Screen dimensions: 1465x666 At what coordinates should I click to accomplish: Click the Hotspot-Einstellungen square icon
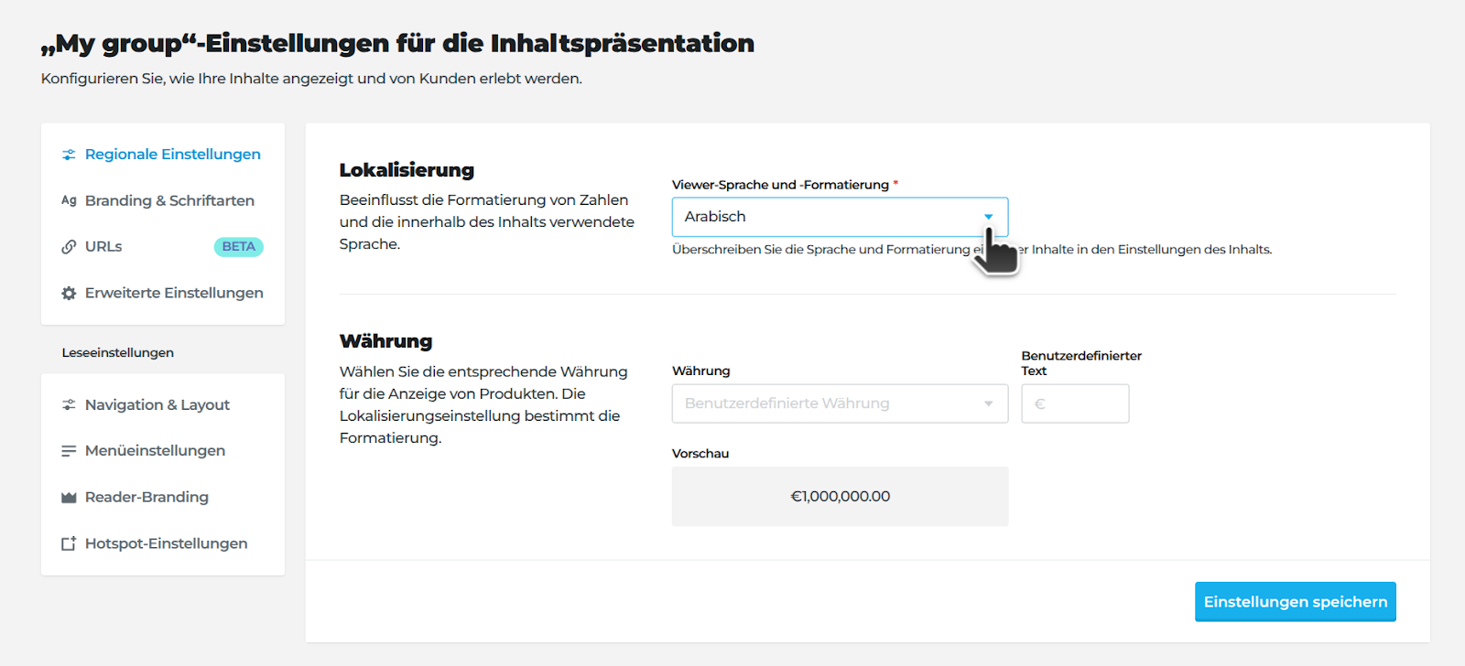(x=69, y=543)
